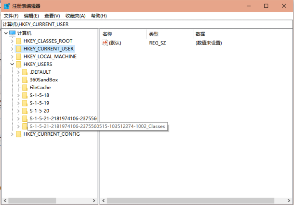The width and height of the screenshot is (294, 205).
Task: Select the S-1-5-19 key label
Action: click(39, 103)
